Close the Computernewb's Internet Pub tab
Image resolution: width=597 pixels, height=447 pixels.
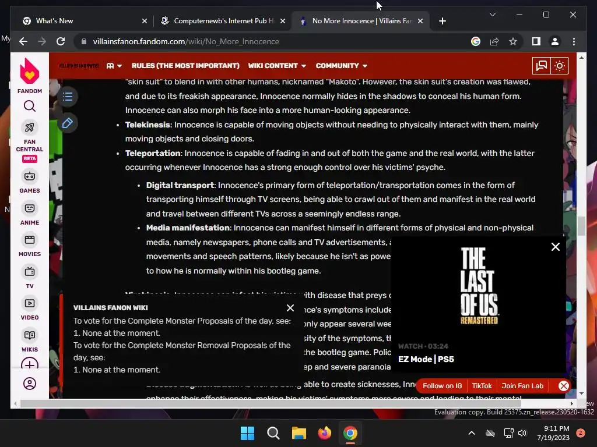pyautogui.click(x=283, y=22)
